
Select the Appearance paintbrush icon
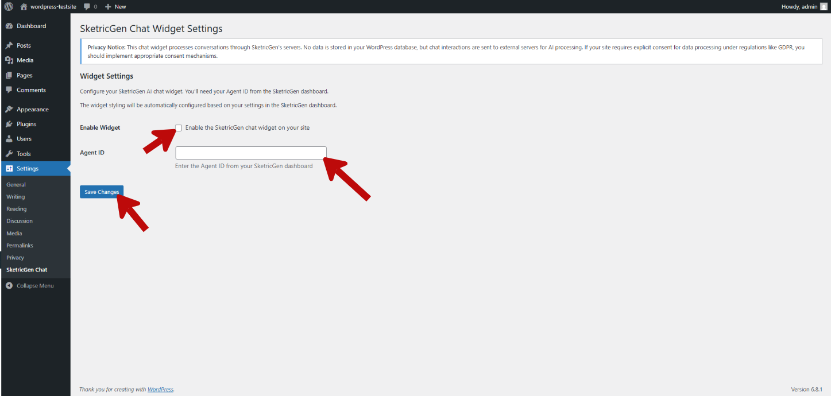coord(9,109)
